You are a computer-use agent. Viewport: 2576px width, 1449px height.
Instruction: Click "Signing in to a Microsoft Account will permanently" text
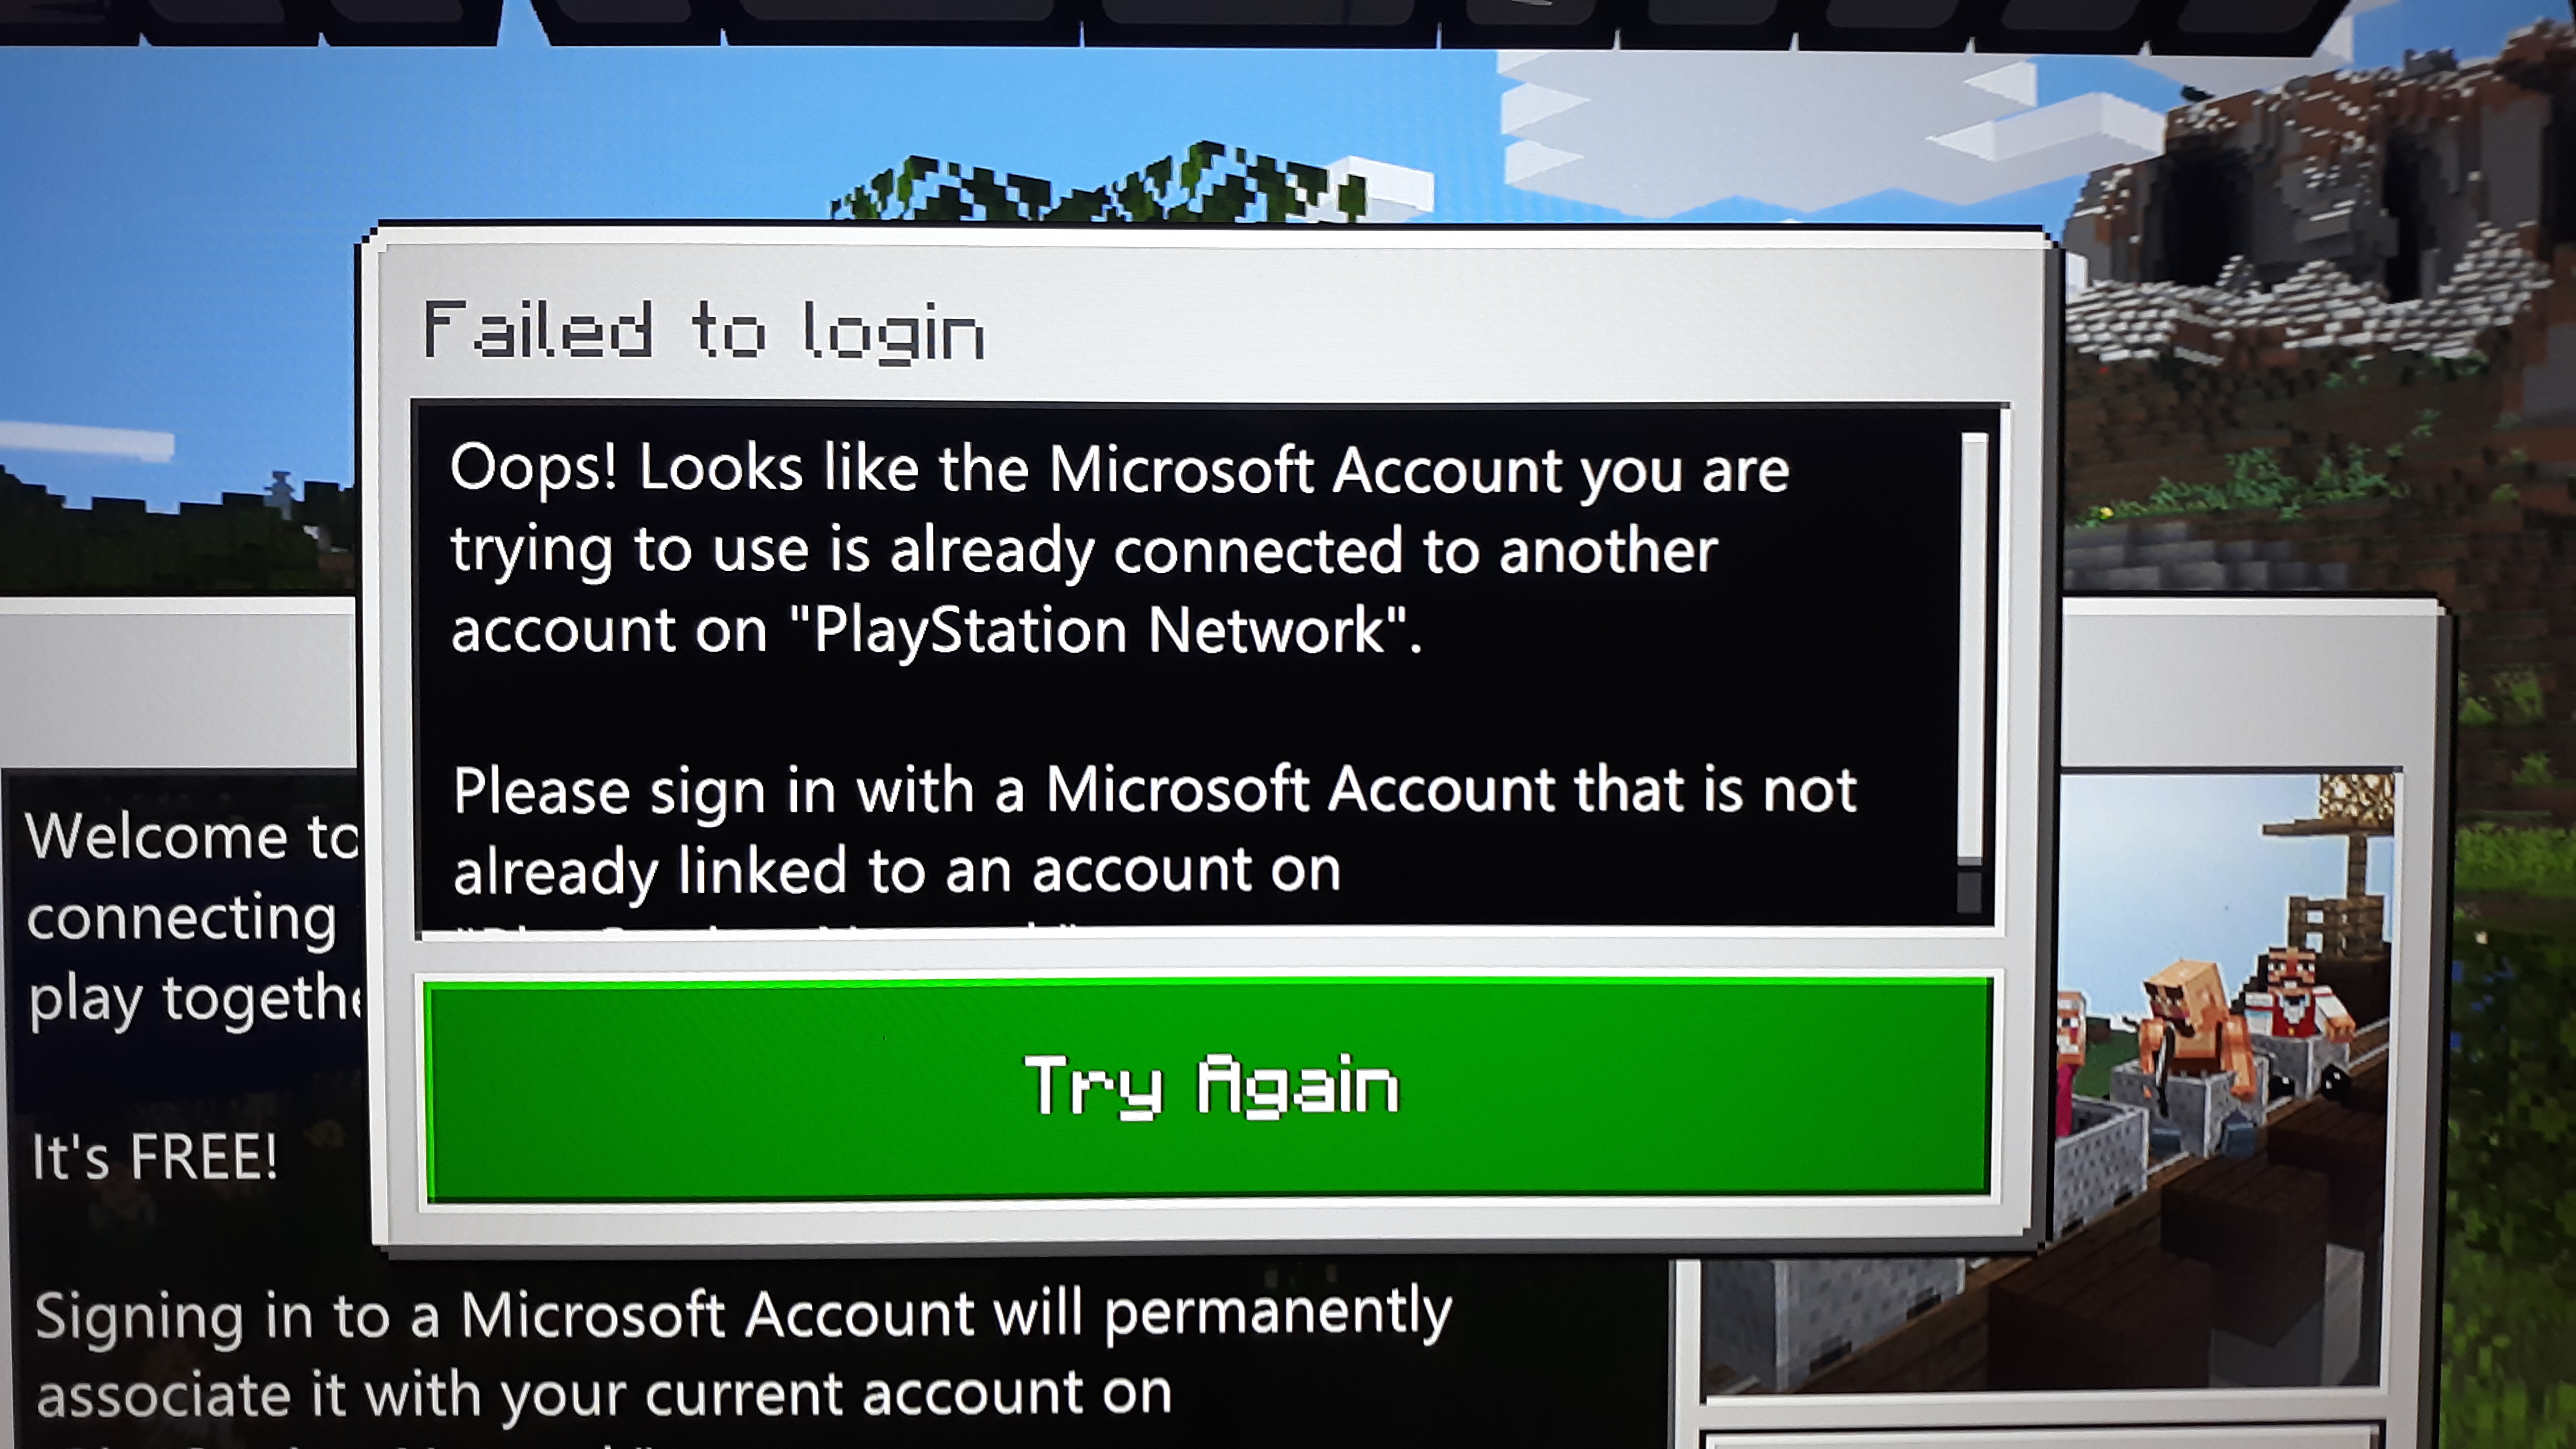coord(742,1314)
